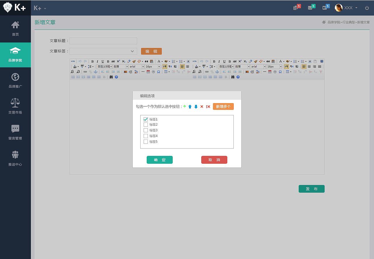
Task: Click 新增多个 orange button
Action: [223, 106]
